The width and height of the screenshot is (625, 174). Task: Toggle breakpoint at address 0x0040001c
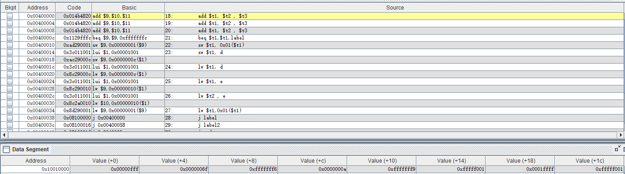pyautogui.click(x=9, y=67)
